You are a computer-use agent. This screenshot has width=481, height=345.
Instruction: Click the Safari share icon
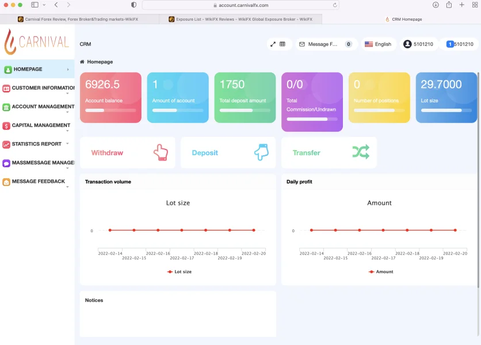coord(449,5)
